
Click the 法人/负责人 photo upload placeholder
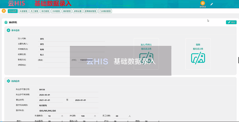(x=146, y=54)
